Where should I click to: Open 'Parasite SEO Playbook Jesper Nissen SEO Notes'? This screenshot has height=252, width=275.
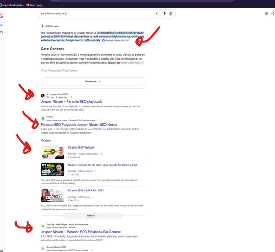[79, 125]
